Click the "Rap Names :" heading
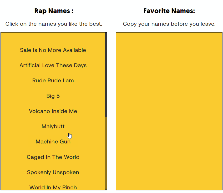This screenshot has width=223, height=193. (54, 11)
